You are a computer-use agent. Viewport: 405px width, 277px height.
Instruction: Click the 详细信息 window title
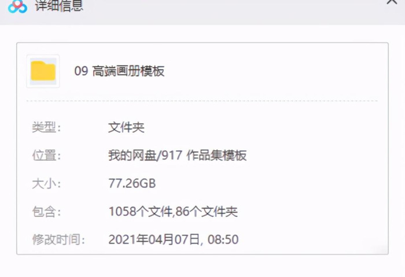tap(59, 6)
